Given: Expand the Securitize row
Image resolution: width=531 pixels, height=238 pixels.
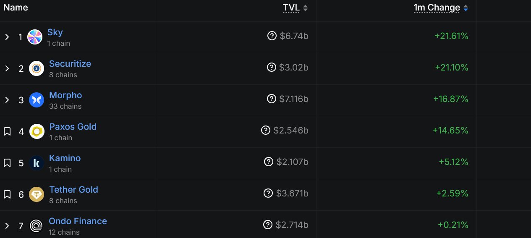Looking at the screenshot, I should [7, 68].
